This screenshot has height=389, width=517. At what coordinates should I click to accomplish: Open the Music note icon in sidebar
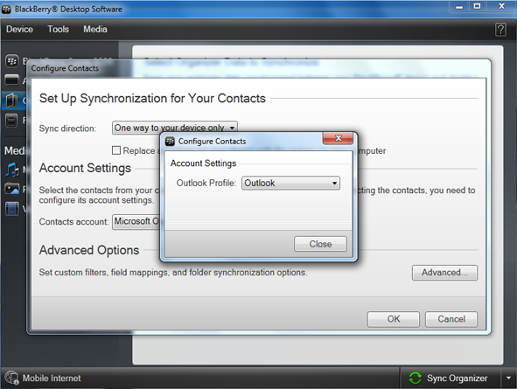point(12,170)
